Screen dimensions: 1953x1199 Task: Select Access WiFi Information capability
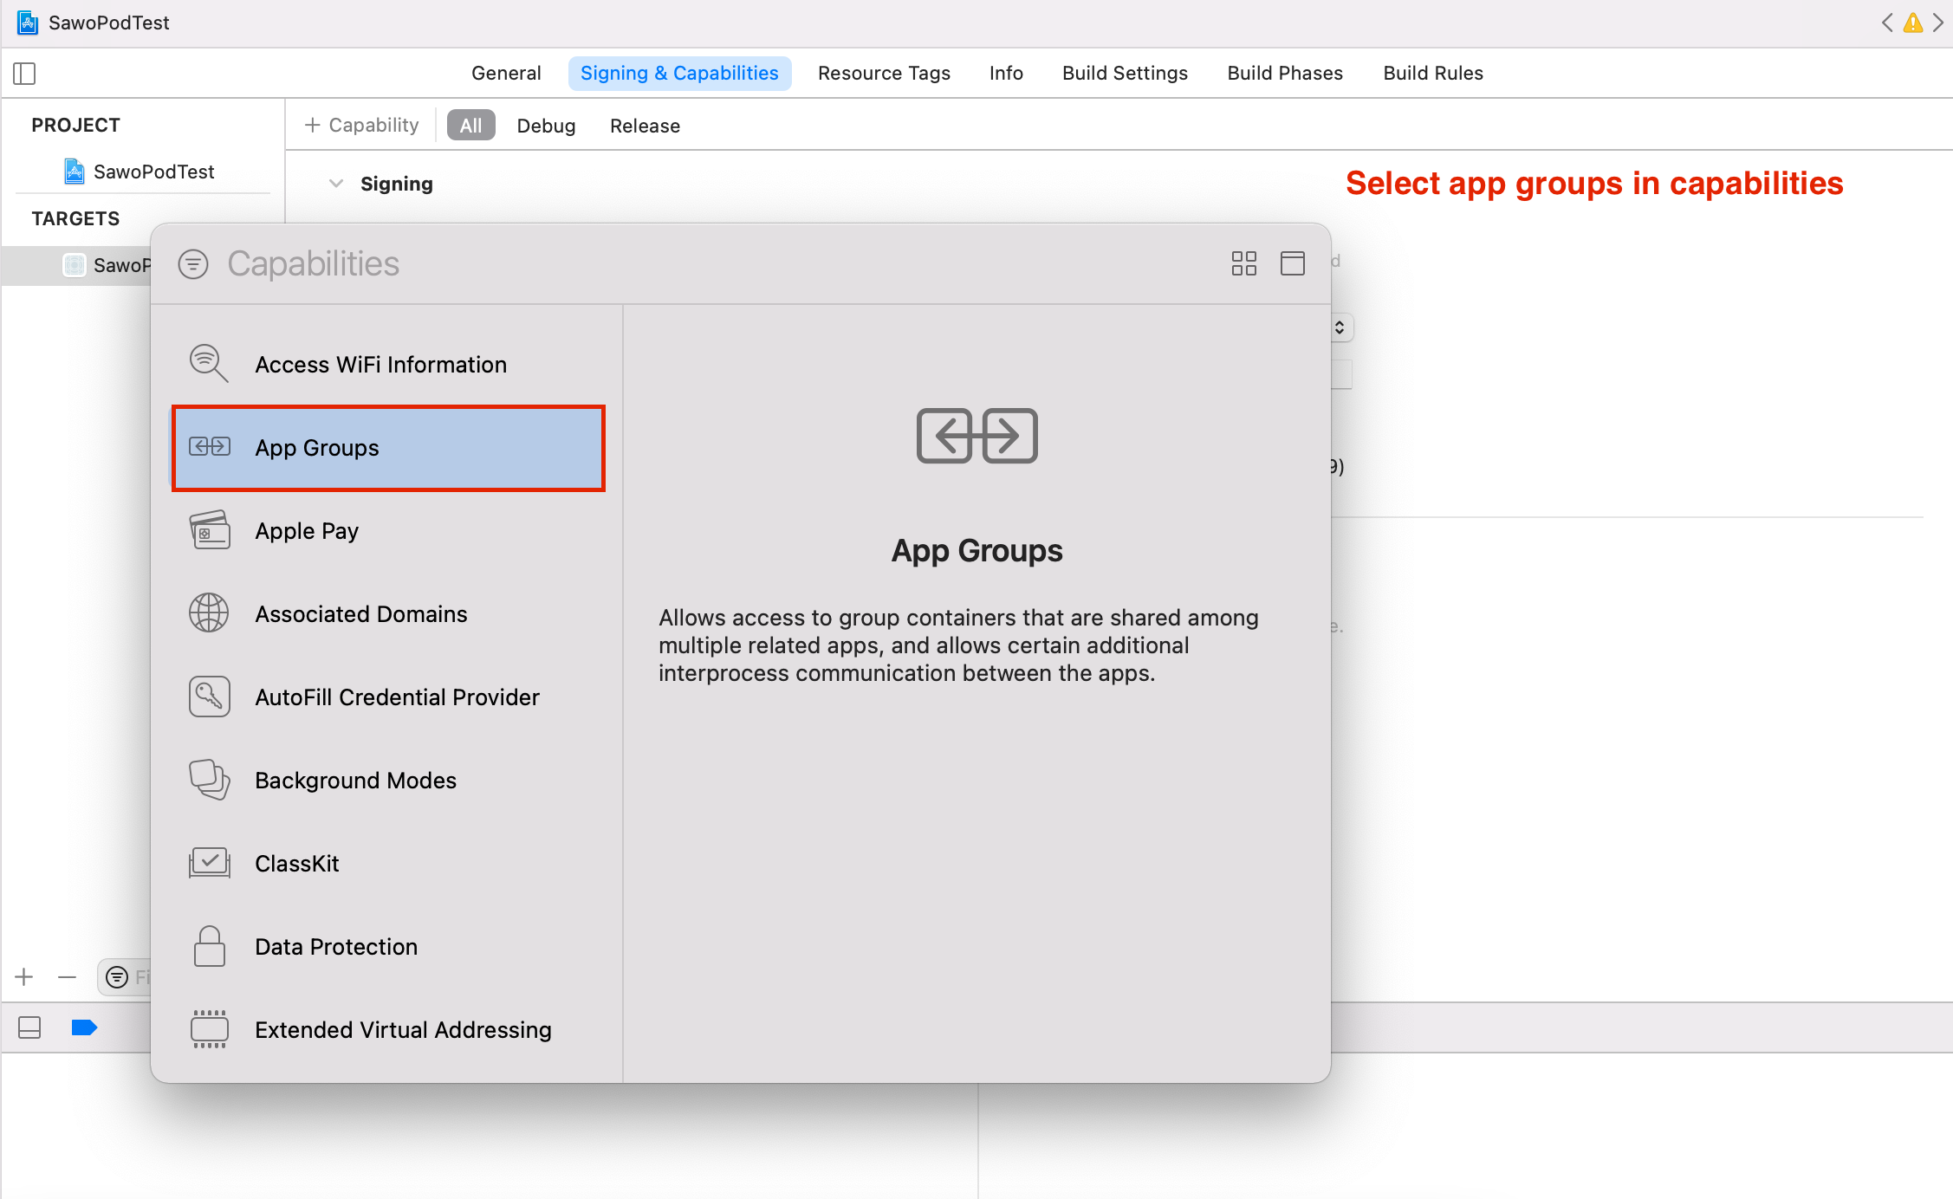click(387, 365)
